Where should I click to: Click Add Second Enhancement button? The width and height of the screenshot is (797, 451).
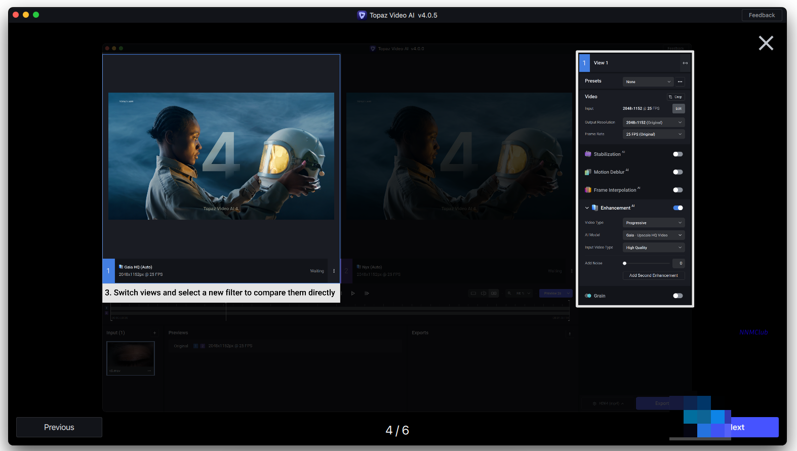[x=653, y=275]
